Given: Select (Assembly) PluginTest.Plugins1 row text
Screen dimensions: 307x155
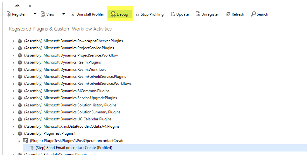Looking at the screenshot, I should tap(50, 133).
